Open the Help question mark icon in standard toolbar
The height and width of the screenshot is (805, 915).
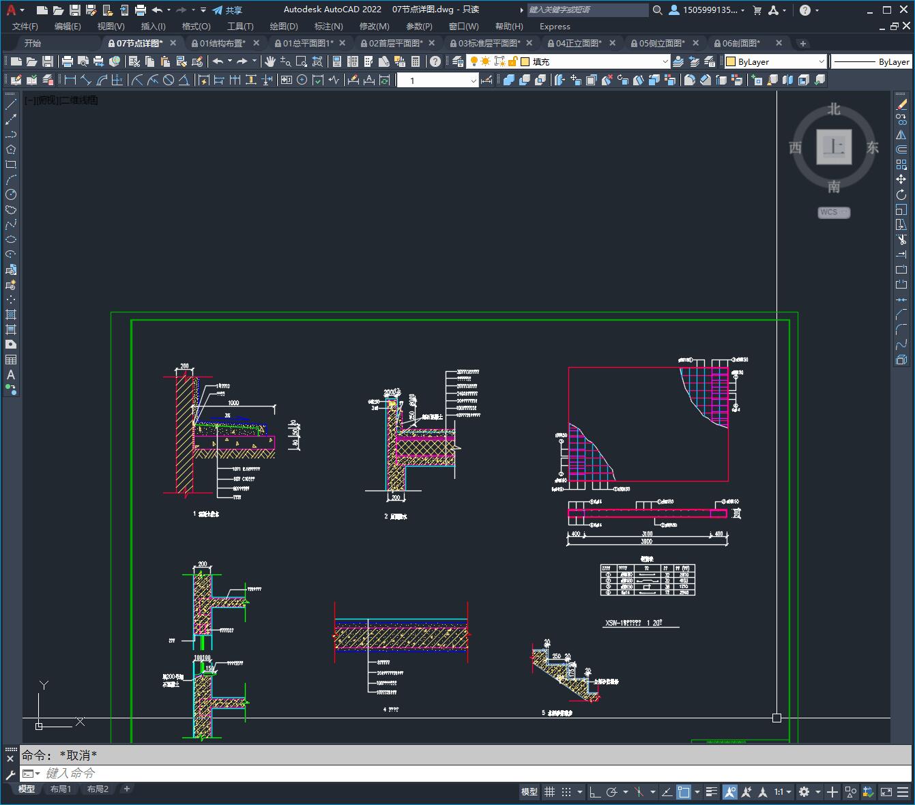pos(435,61)
